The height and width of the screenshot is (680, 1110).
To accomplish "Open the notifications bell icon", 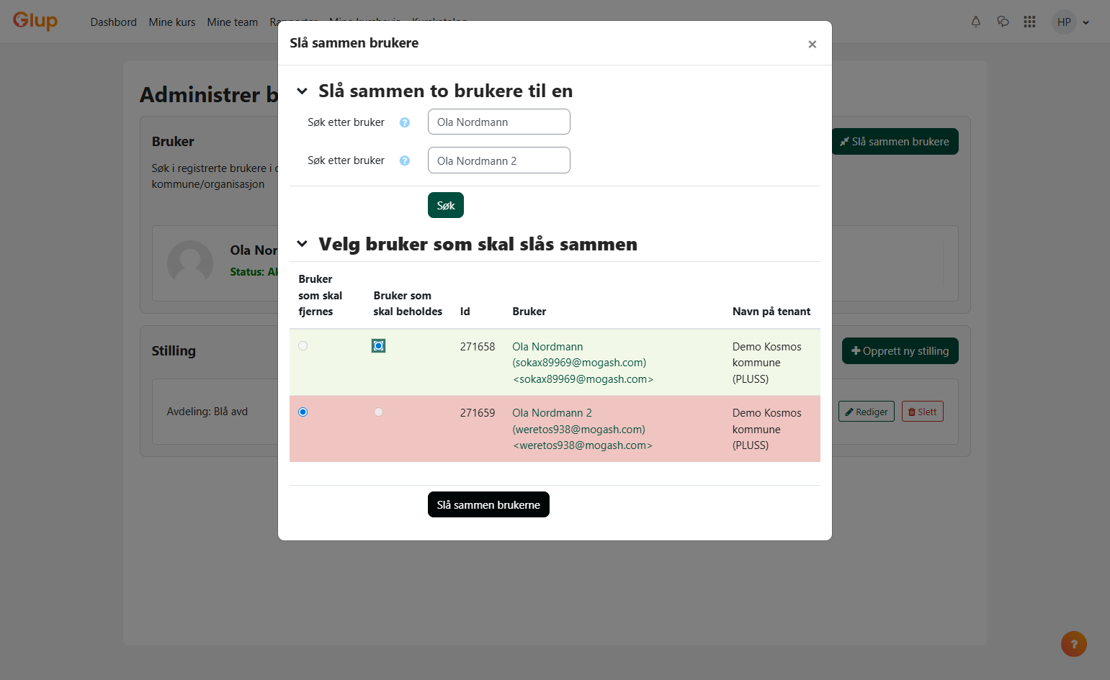I will (976, 22).
